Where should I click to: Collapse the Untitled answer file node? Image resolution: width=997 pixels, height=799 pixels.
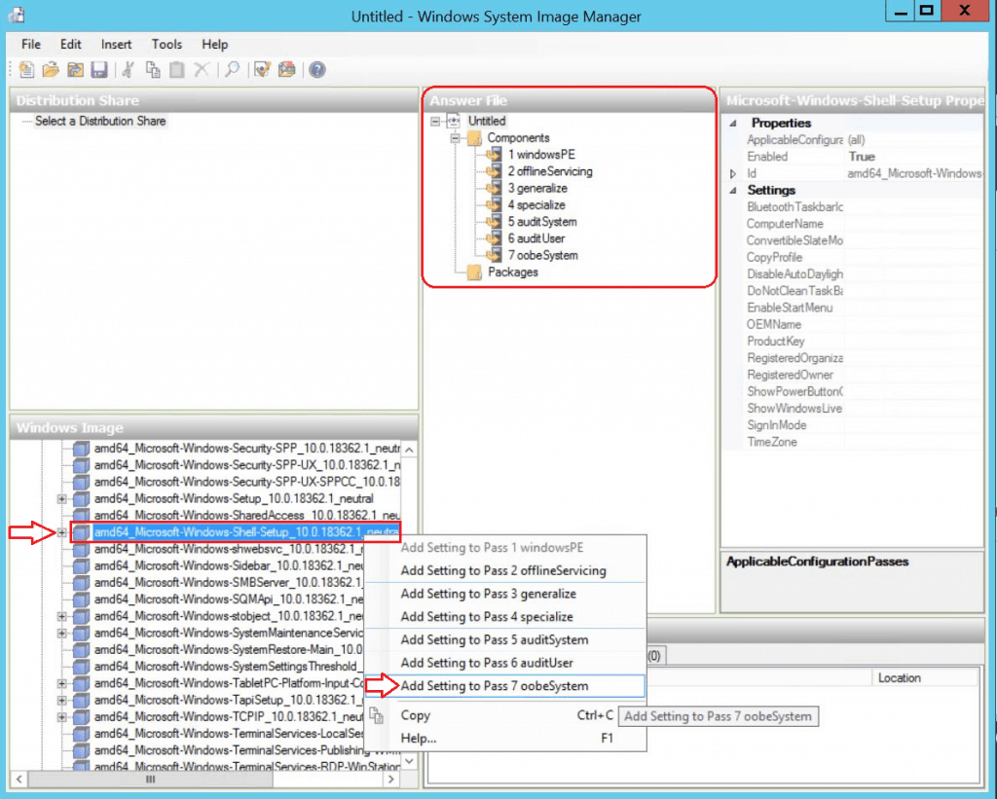pyautogui.click(x=435, y=121)
